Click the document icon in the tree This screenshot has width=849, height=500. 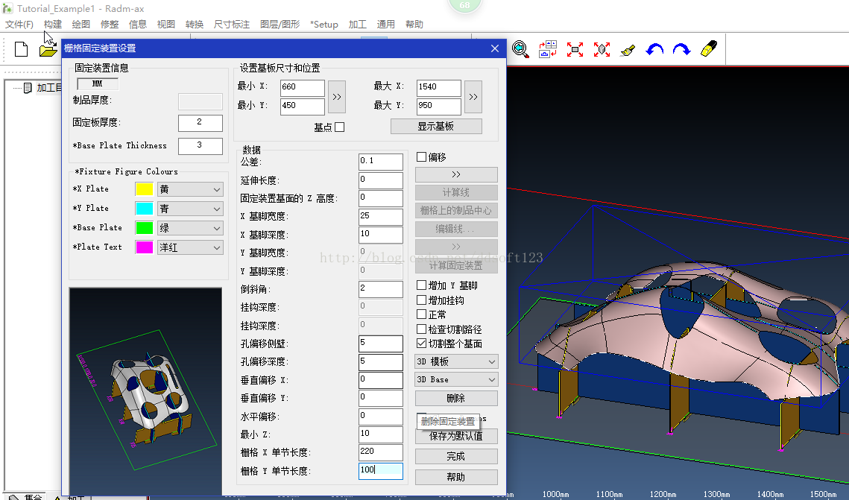pos(28,88)
